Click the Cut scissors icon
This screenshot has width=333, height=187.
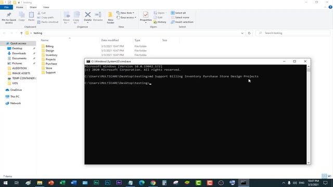(39, 13)
